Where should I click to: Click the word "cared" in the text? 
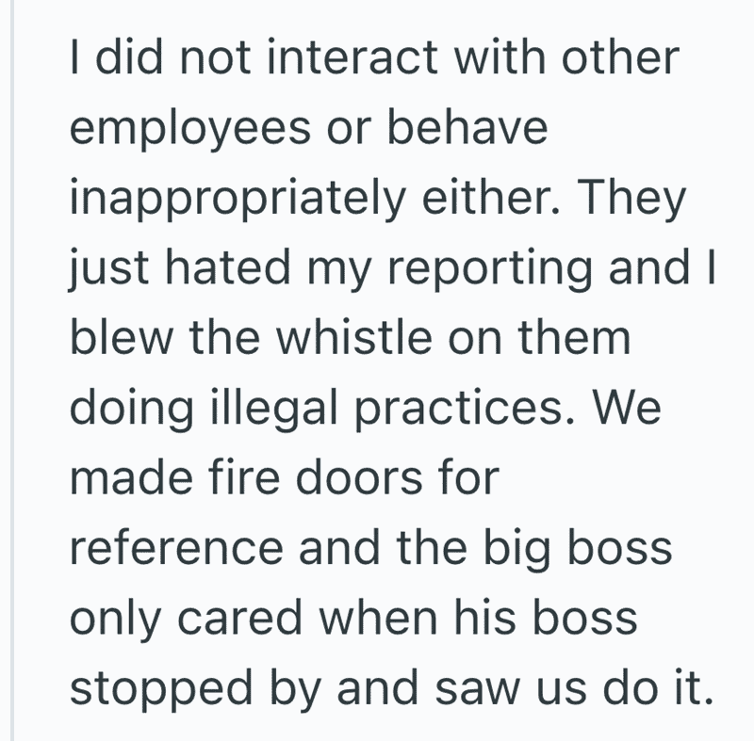click(239, 618)
